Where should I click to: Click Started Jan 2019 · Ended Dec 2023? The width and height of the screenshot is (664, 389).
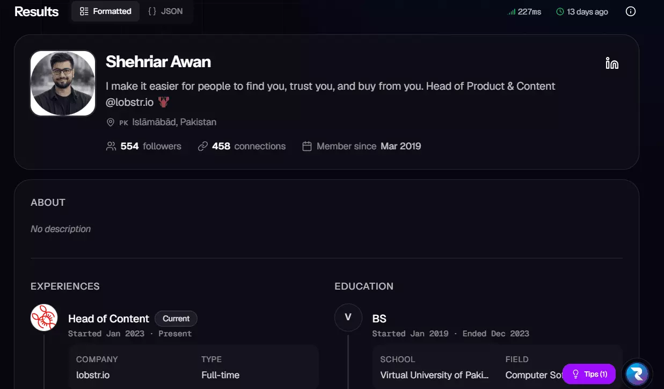click(x=451, y=334)
